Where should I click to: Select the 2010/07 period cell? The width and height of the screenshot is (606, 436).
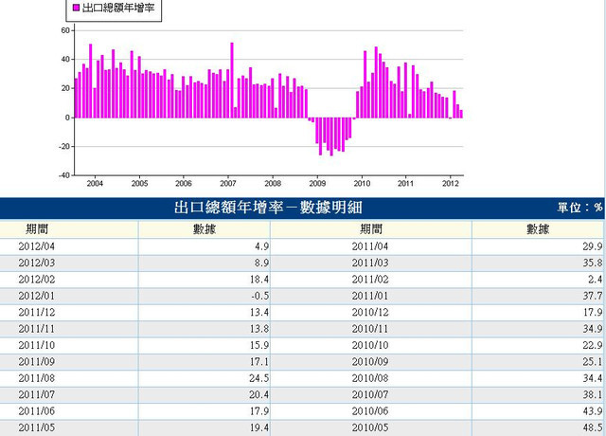click(x=370, y=394)
